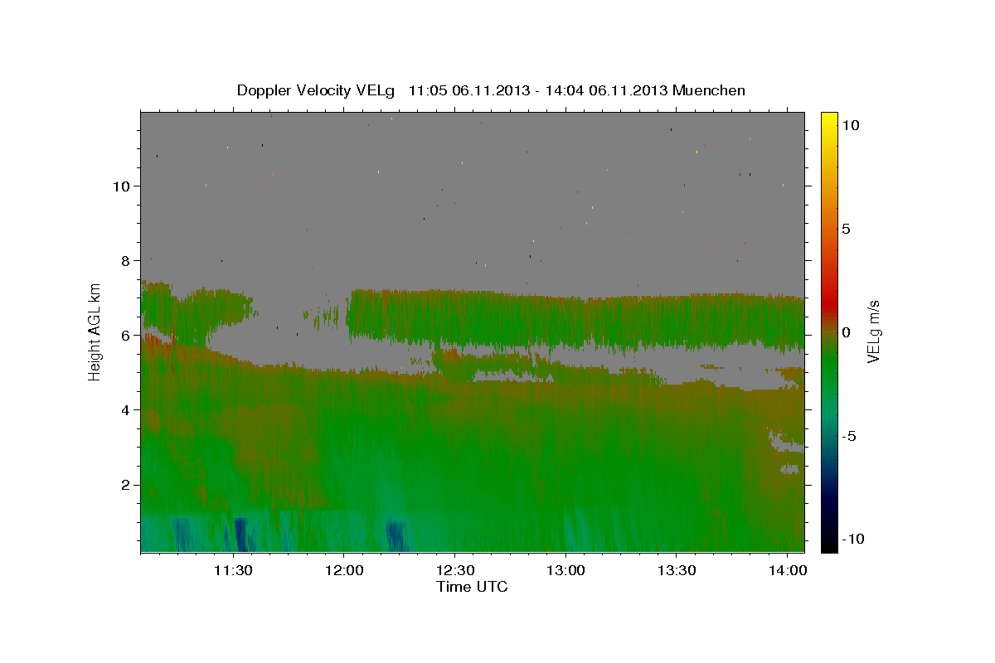Click the colorbar value -5 label
Viewport: 995px width, 663px height.
tap(849, 436)
